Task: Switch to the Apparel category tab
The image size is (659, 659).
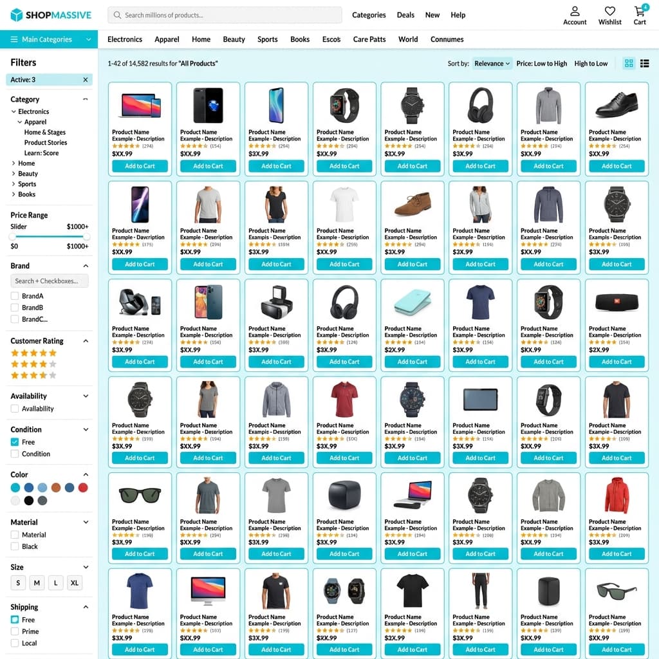Action: (x=167, y=39)
